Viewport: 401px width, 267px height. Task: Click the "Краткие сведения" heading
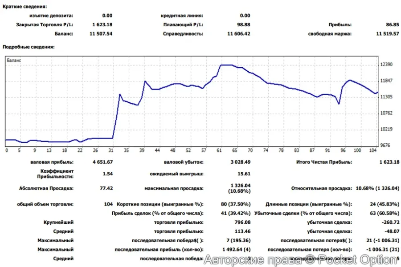click(x=25, y=7)
